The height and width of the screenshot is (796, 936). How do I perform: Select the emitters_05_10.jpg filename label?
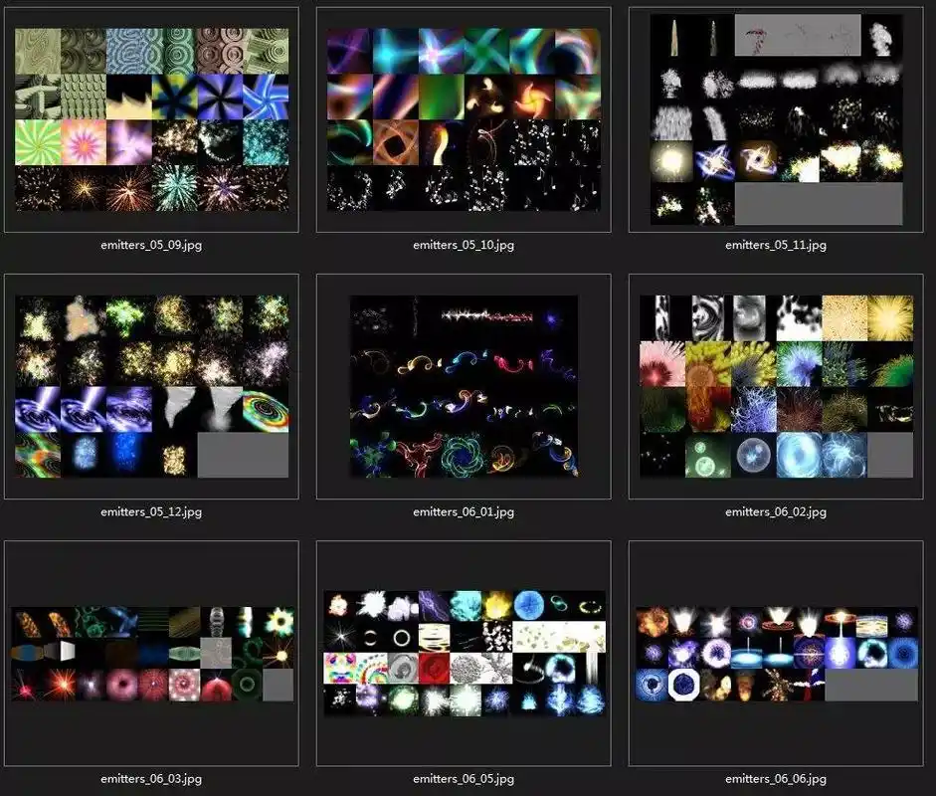464,244
